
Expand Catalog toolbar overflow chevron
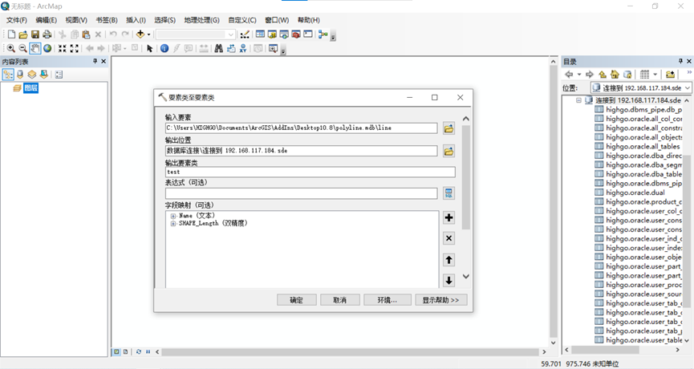pos(689,72)
